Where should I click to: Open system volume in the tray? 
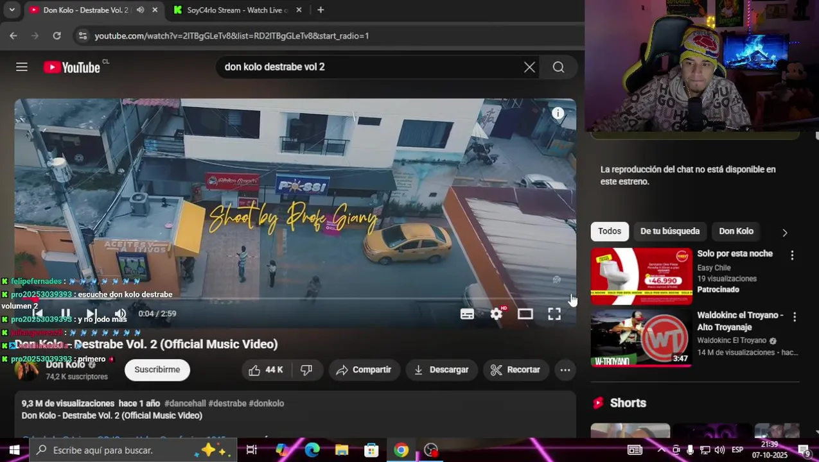pyautogui.click(x=719, y=450)
